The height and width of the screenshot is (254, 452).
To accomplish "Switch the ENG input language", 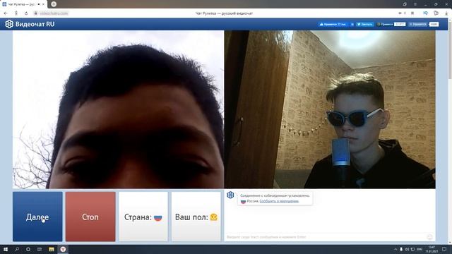I will coord(420,249).
